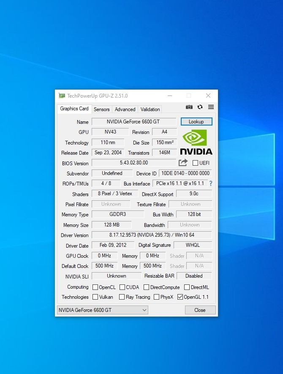
Task: Toggle the DirectCompute checkbox
Action: pyautogui.click(x=147, y=287)
